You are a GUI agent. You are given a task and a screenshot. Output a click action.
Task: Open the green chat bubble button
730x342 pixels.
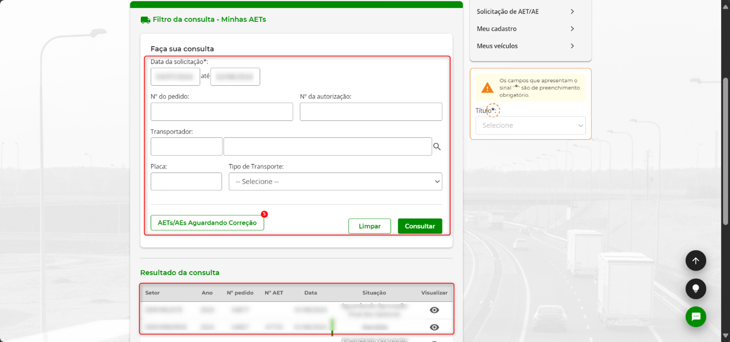click(695, 317)
